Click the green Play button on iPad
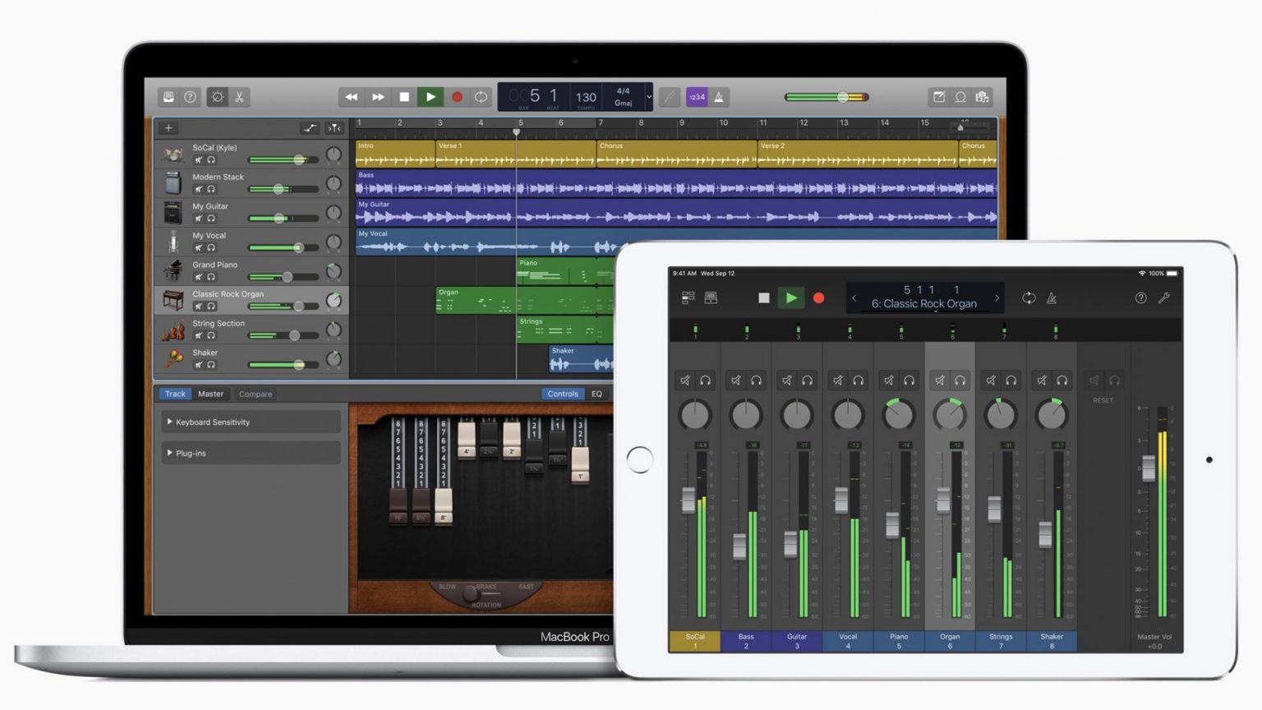The image size is (1262, 710). pyautogui.click(x=790, y=298)
